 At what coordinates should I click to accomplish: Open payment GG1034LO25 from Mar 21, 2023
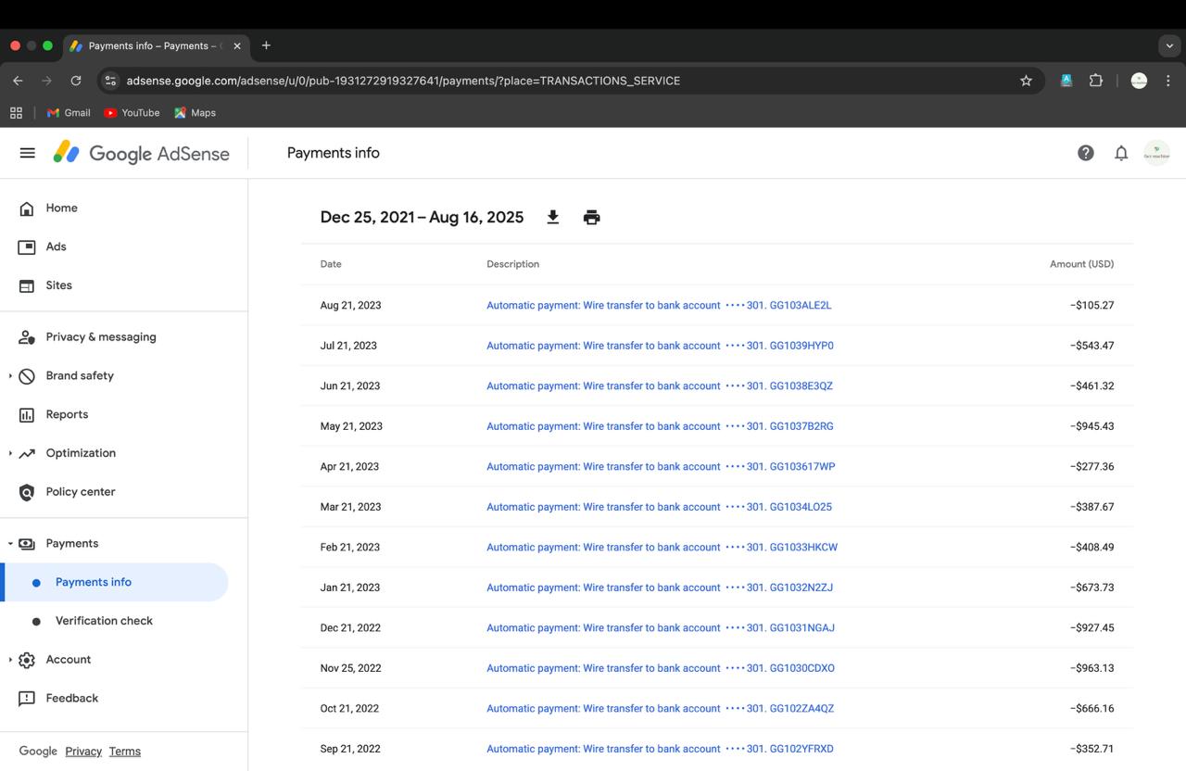[659, 507]
